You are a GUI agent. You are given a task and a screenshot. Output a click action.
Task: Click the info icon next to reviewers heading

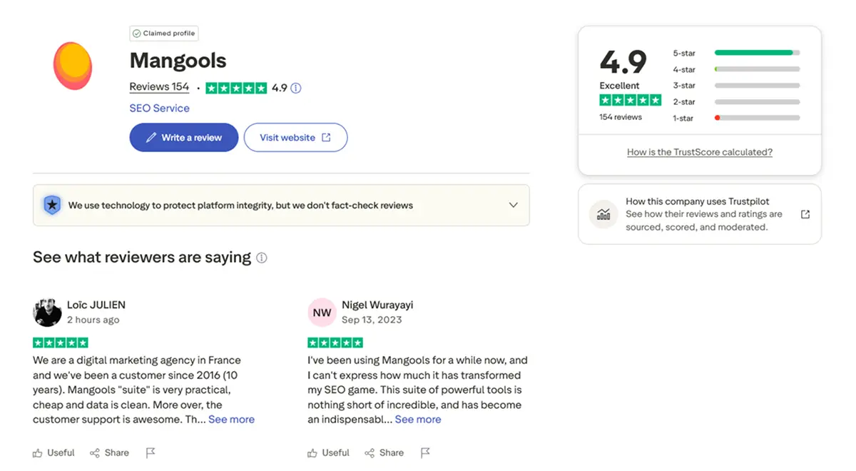coord(262,258)
